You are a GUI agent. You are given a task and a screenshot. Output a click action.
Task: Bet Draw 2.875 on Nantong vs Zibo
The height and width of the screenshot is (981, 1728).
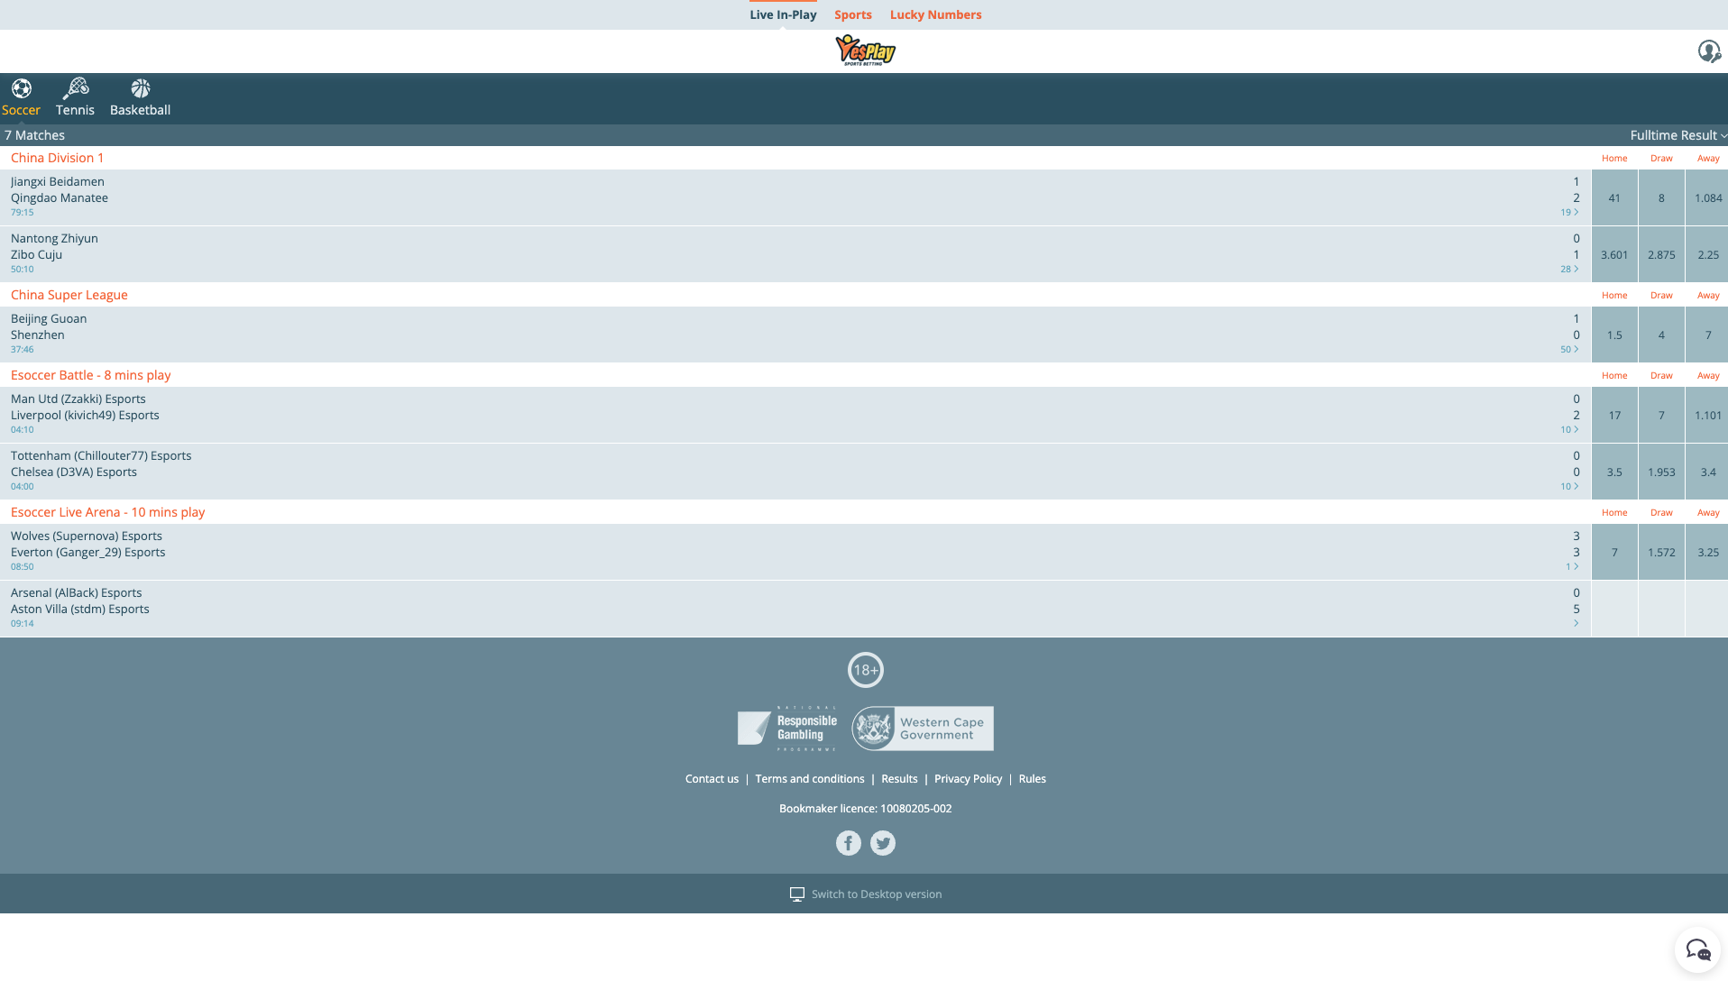click(x=1661, y=255)
